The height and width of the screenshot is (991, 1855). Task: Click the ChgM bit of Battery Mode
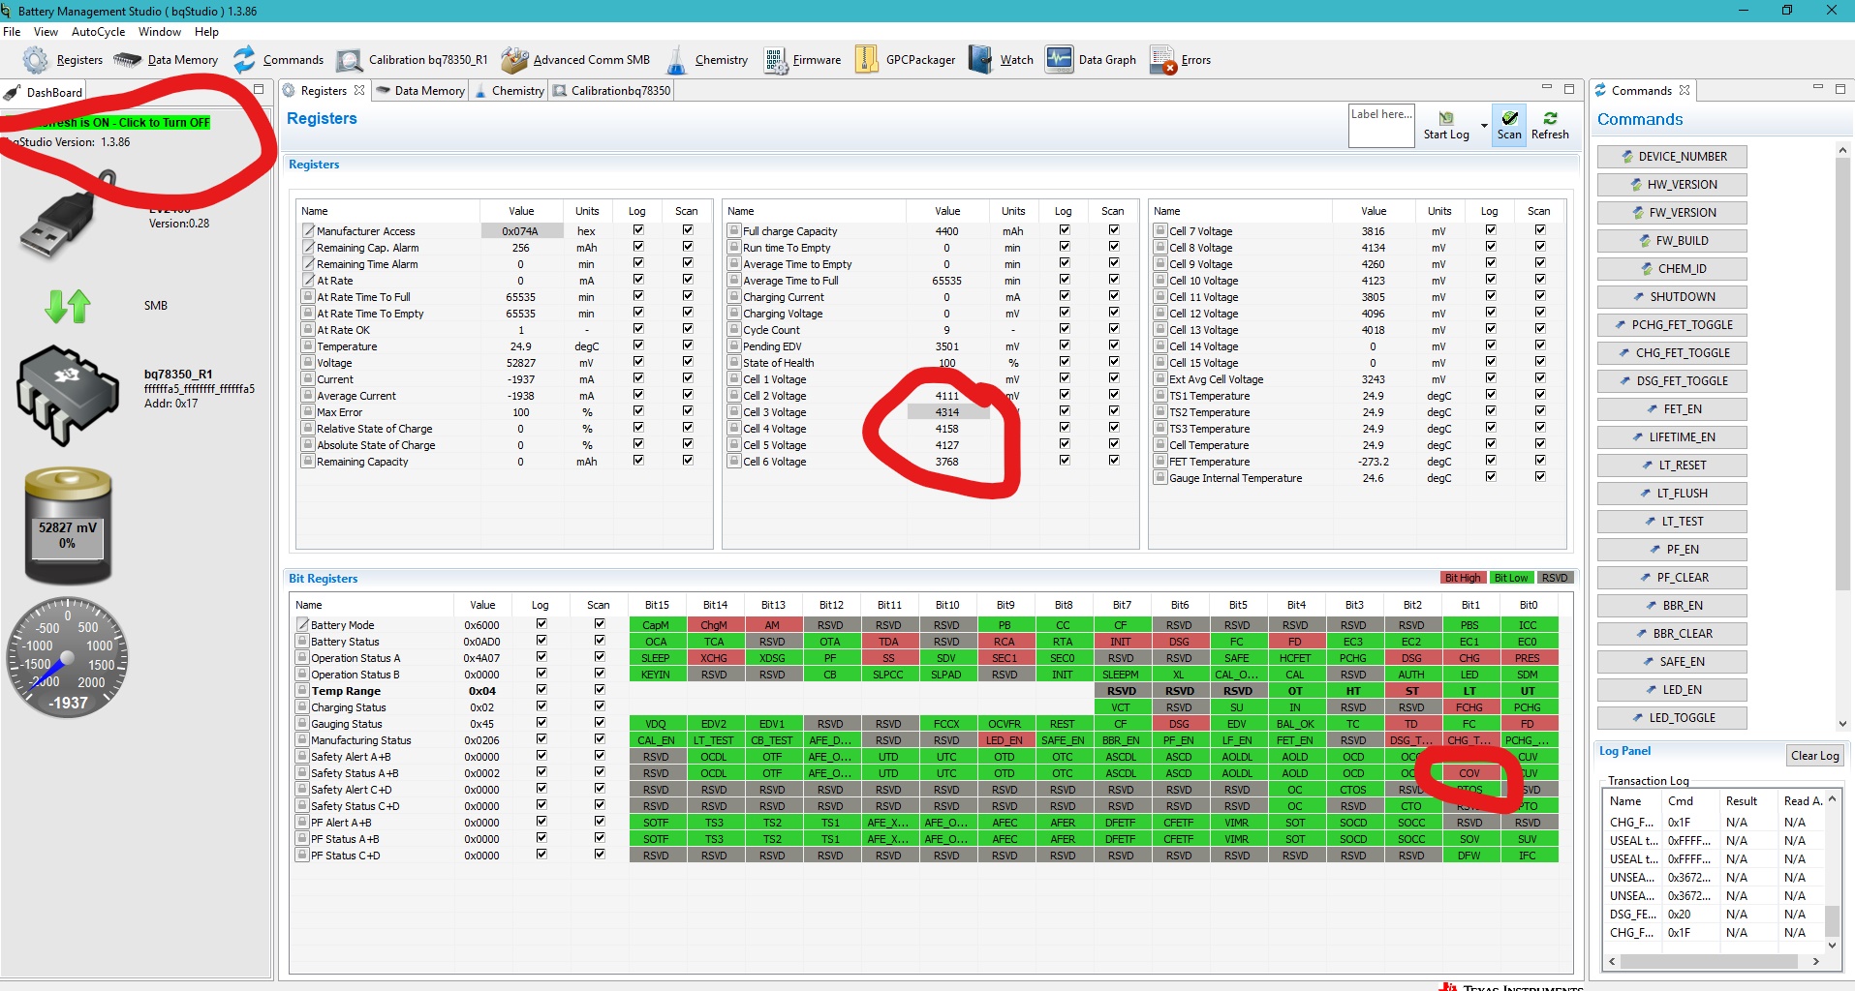tap(714, 625)
